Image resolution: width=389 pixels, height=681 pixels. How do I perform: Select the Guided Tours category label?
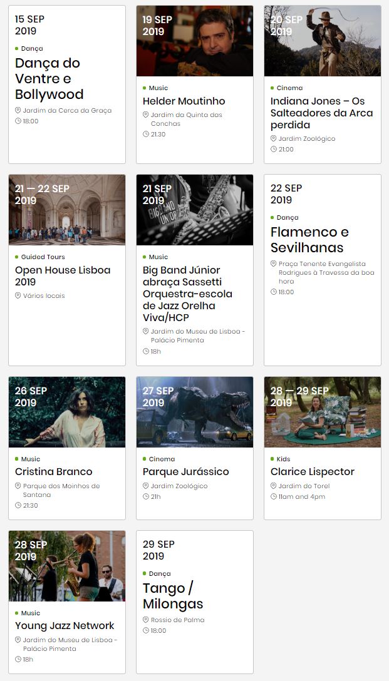pos(43,257)
